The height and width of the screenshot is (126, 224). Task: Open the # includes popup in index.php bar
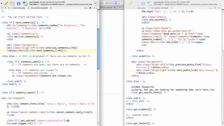tap(219, 8)
